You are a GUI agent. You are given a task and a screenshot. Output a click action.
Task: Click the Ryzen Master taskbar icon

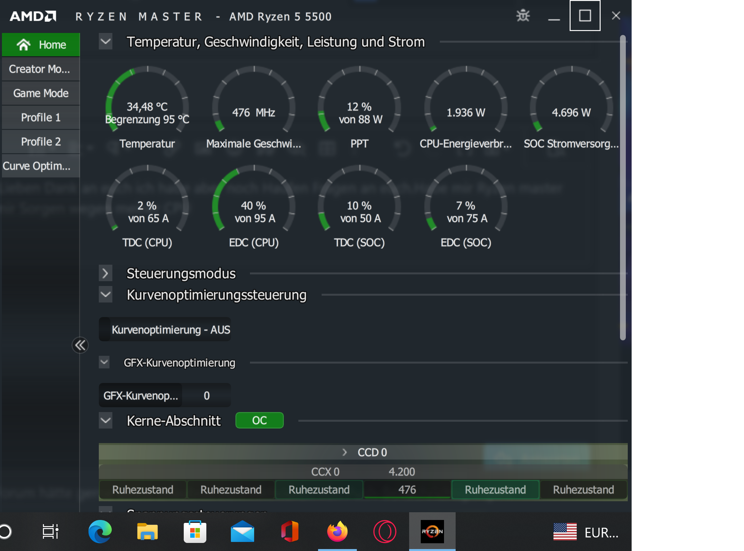tap(432, 531)
